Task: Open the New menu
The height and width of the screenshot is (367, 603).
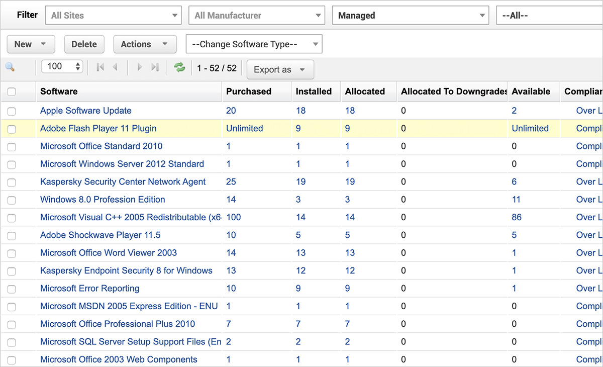Action: click(31, 44)
